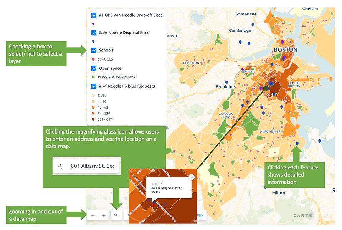The width and height of the screenshot is (342, 230).
Task: Click the Open space layer title text
Action: pos(110,68)
